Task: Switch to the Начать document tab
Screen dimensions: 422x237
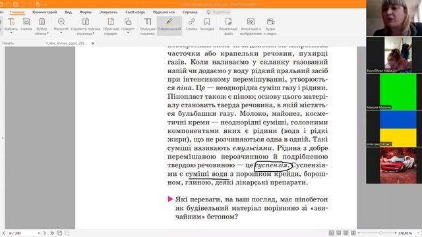Action: pyautogui.click(x=9, y=43)
